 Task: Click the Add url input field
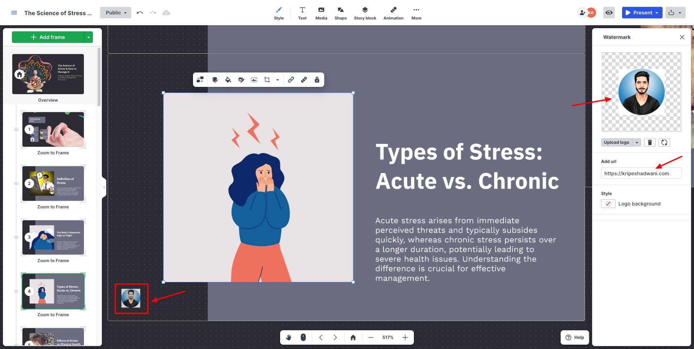click(x=641, y=173)
